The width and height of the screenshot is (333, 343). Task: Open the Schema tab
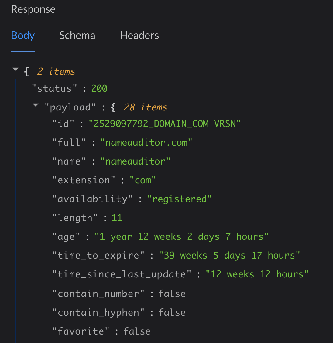[77, 36]
